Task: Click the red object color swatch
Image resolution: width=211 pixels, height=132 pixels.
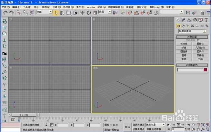Action: [x=205, y=70]
